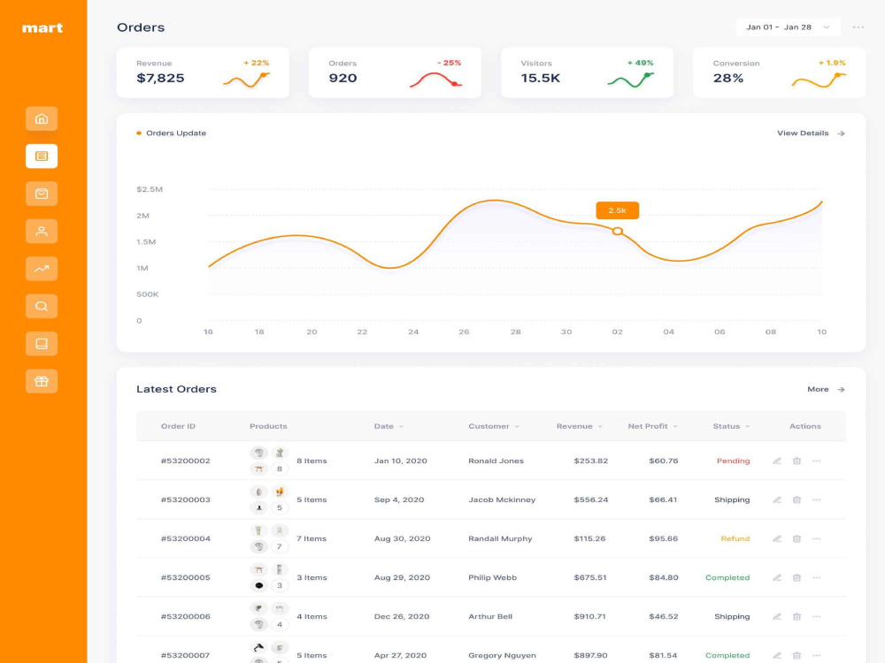Image resolution: width=885 pixels, height=663 pixels.
Task: Click order ID #53200004
Action: tap(185, 538)
